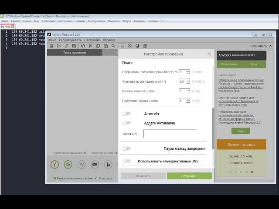Select the last filled carousel dot in banner
The width and height of the screenshot is (279, 209).
click(252, 172)
